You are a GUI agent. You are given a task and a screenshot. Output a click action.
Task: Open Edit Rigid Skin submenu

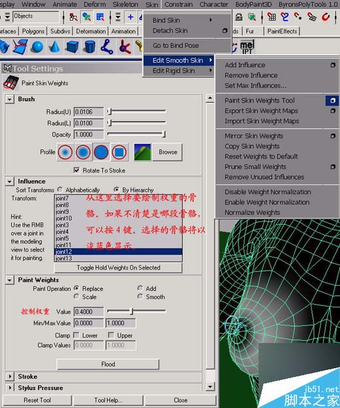coord(179,70)
